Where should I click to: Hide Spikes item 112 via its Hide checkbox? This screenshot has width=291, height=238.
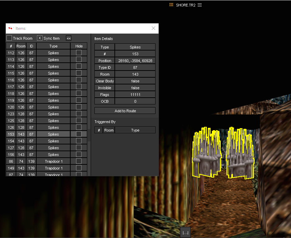point(79,53)
